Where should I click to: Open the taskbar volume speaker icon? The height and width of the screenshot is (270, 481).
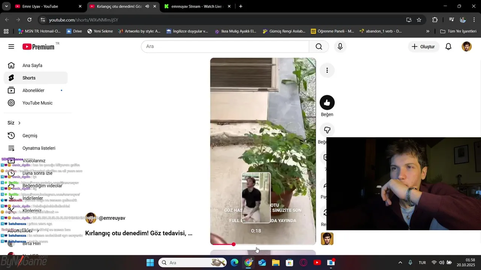442,262
